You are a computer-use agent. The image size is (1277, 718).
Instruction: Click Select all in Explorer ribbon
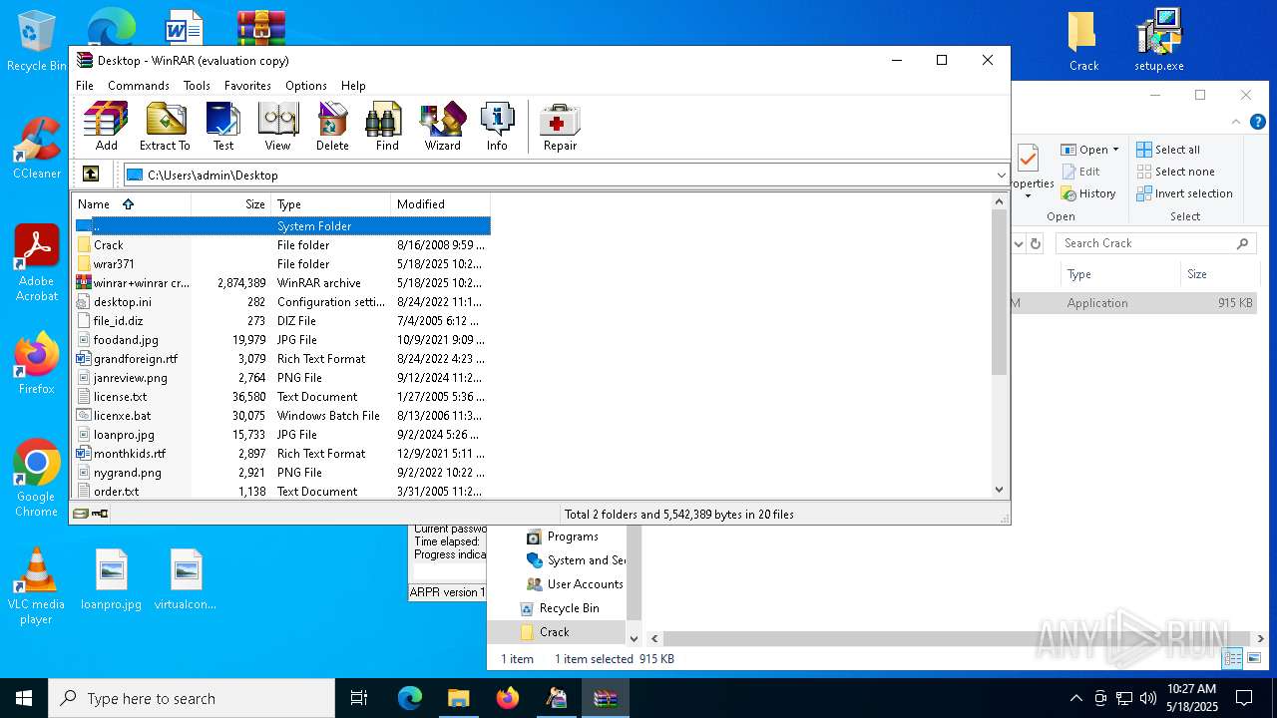1168,150
